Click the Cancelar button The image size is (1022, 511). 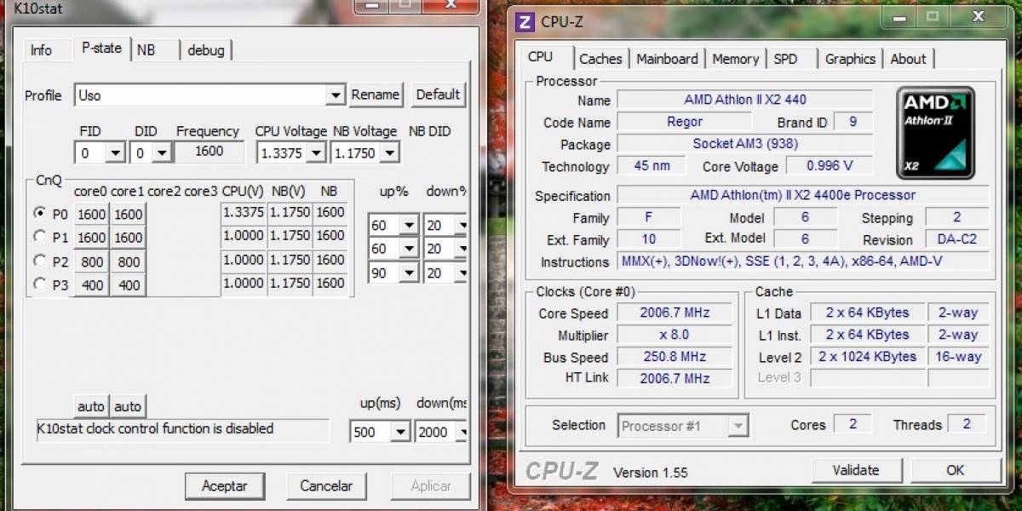point(326,485)
